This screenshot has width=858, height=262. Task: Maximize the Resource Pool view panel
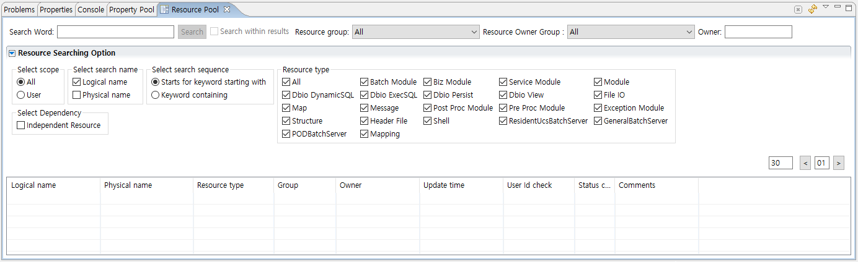849,8
